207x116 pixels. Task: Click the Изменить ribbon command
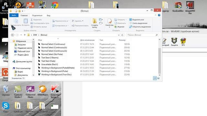[120, 23]
